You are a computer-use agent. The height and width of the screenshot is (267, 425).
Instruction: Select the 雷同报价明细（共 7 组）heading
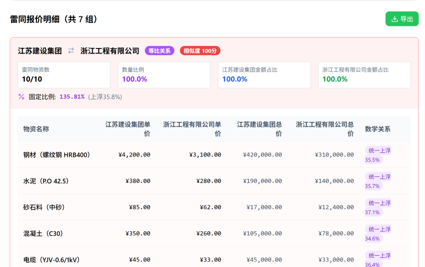point(54,19)
